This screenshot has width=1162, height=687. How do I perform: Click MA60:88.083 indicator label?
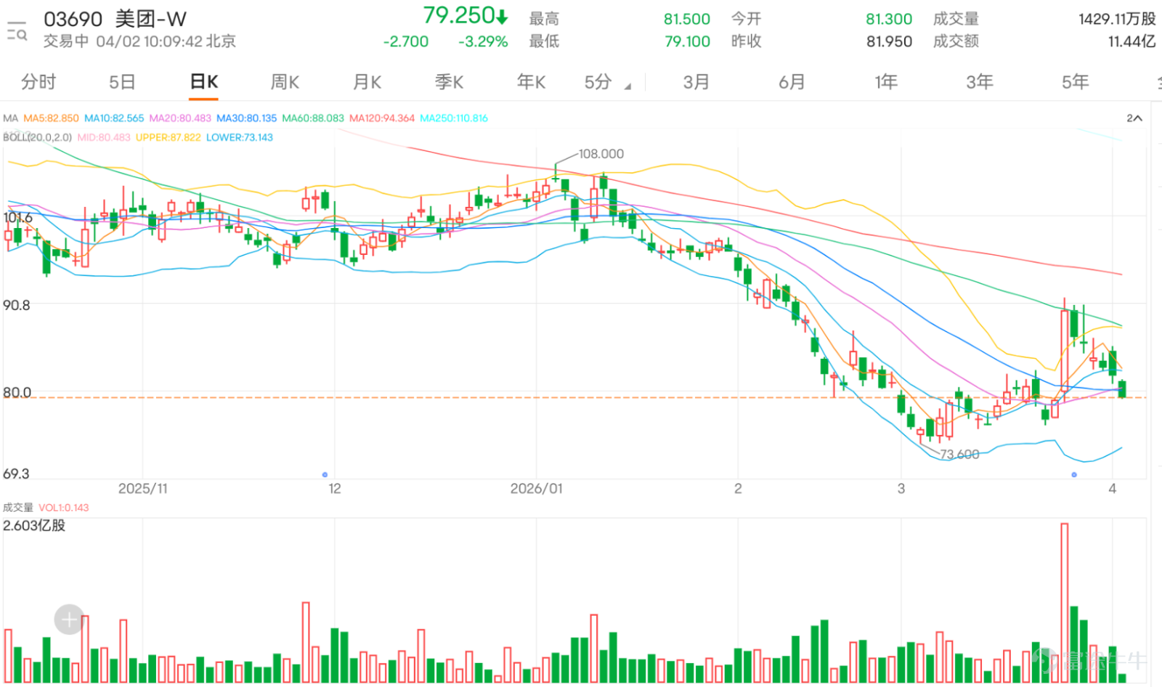pyautogui.click(x=313, y=118)
